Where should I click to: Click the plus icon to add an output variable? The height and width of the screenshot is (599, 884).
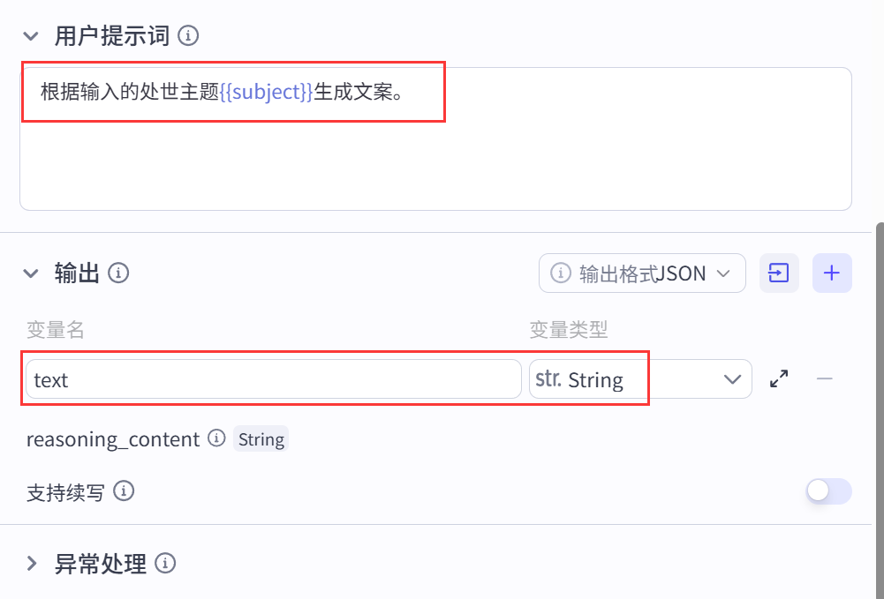(x=831, y=273)
